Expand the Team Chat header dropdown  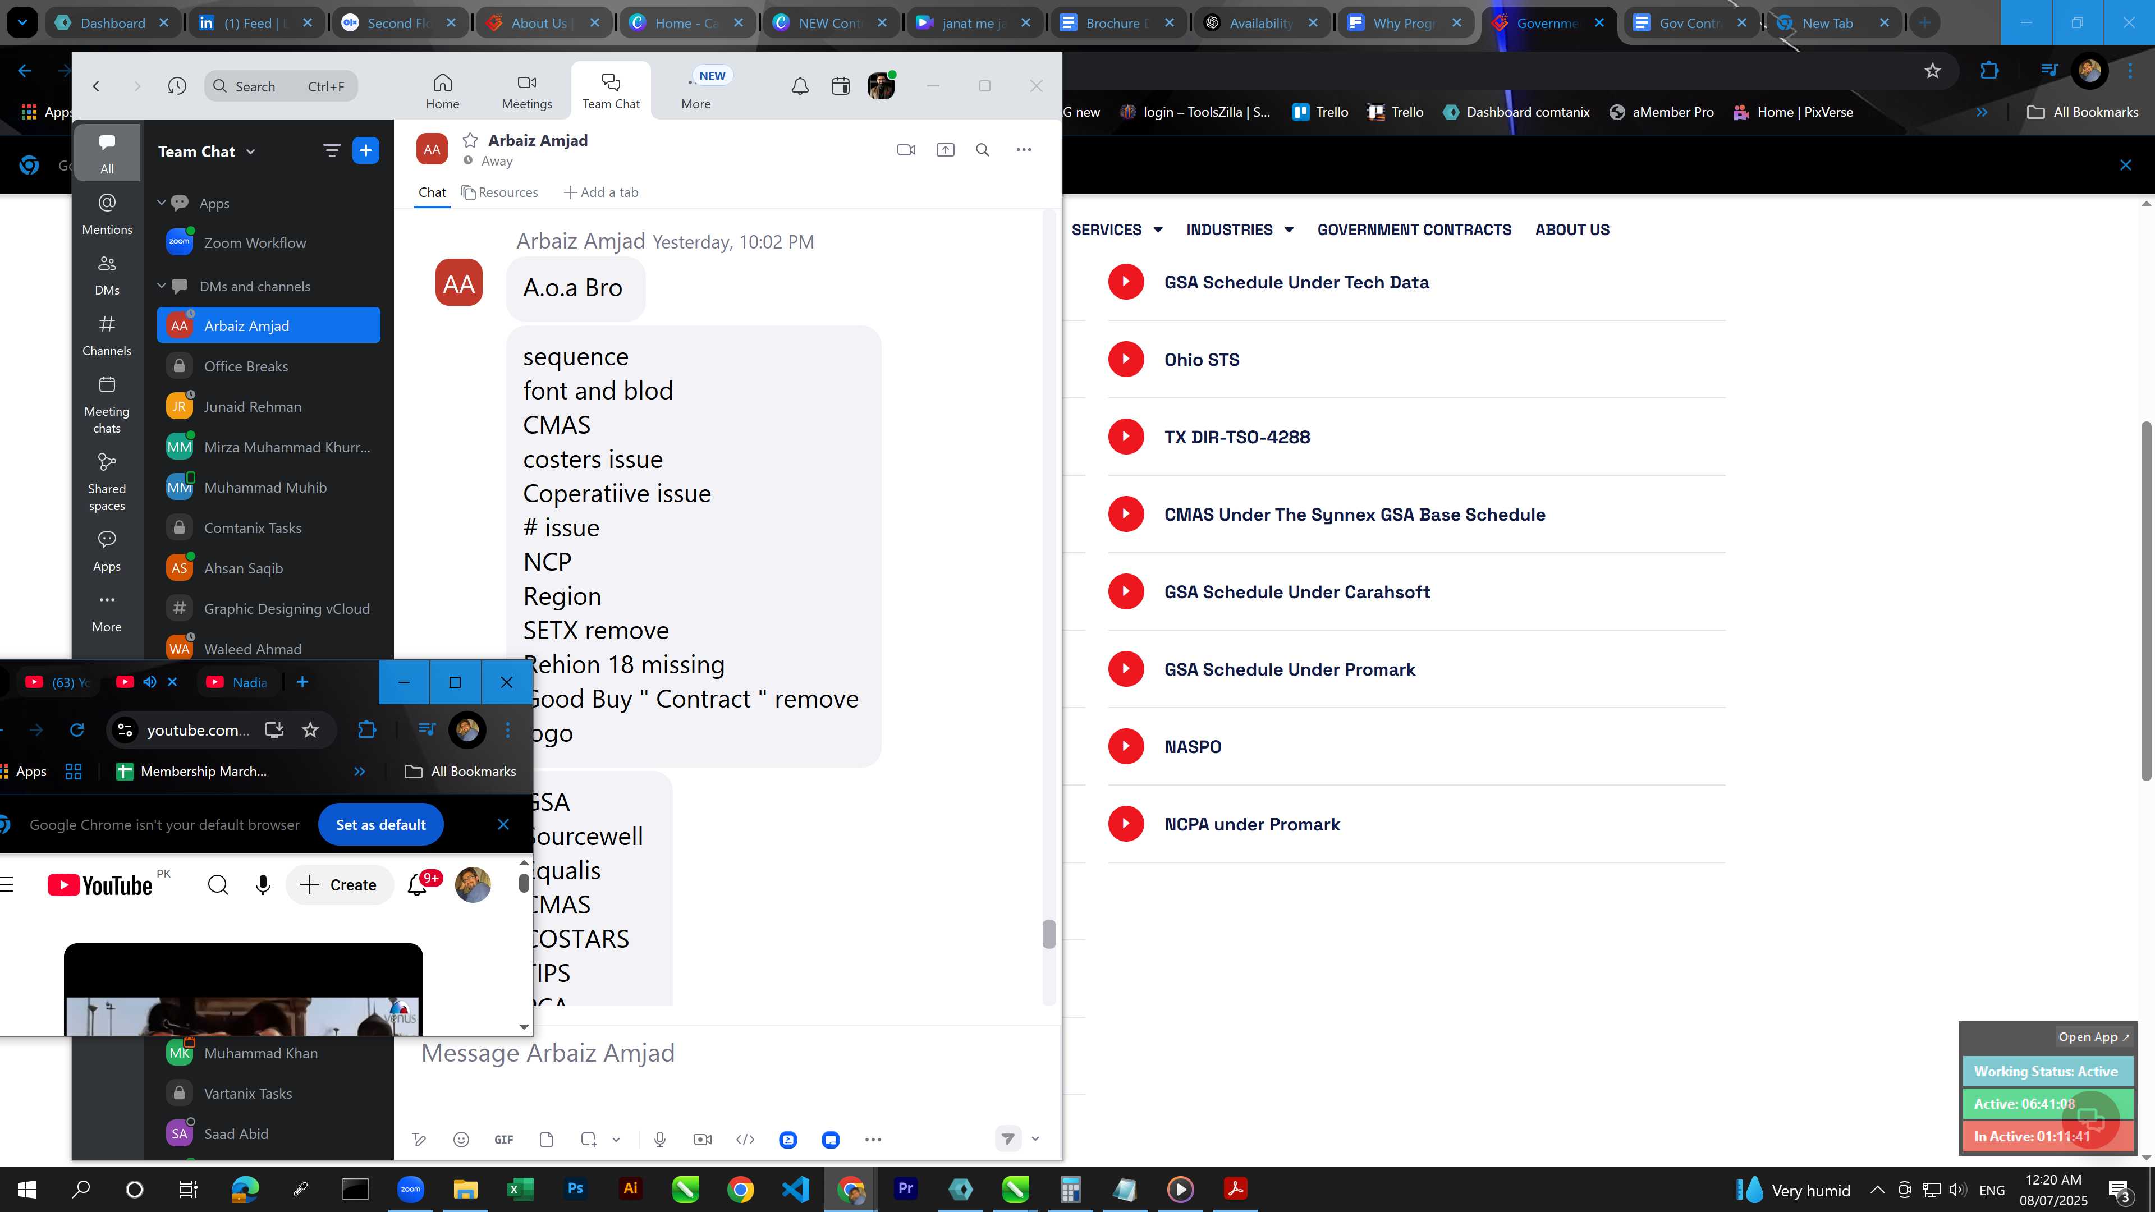[x=251, y=151]
